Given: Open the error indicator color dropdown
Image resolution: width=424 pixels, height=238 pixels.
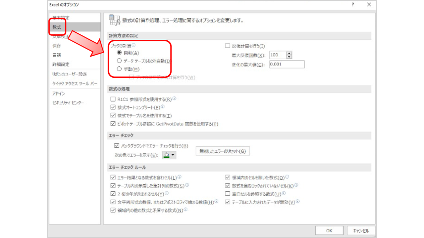Looking at the screenshot, I should pos(173,155).
